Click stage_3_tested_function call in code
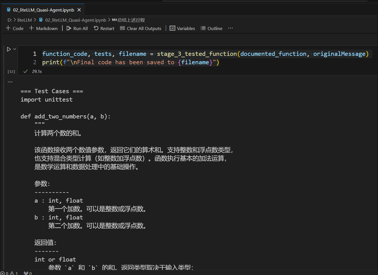The height and width of the screenshot is (275, 378). pyautogui.click(x=197, y=54)
